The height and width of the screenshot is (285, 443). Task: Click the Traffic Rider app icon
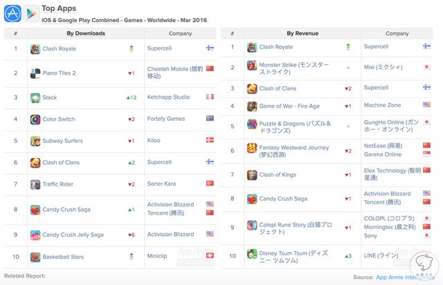pyautogui.click(x=35, y=185)
